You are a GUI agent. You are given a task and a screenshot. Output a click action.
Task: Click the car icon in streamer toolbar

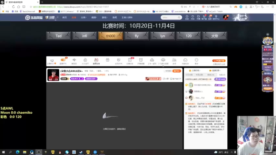tap(152, 60)
